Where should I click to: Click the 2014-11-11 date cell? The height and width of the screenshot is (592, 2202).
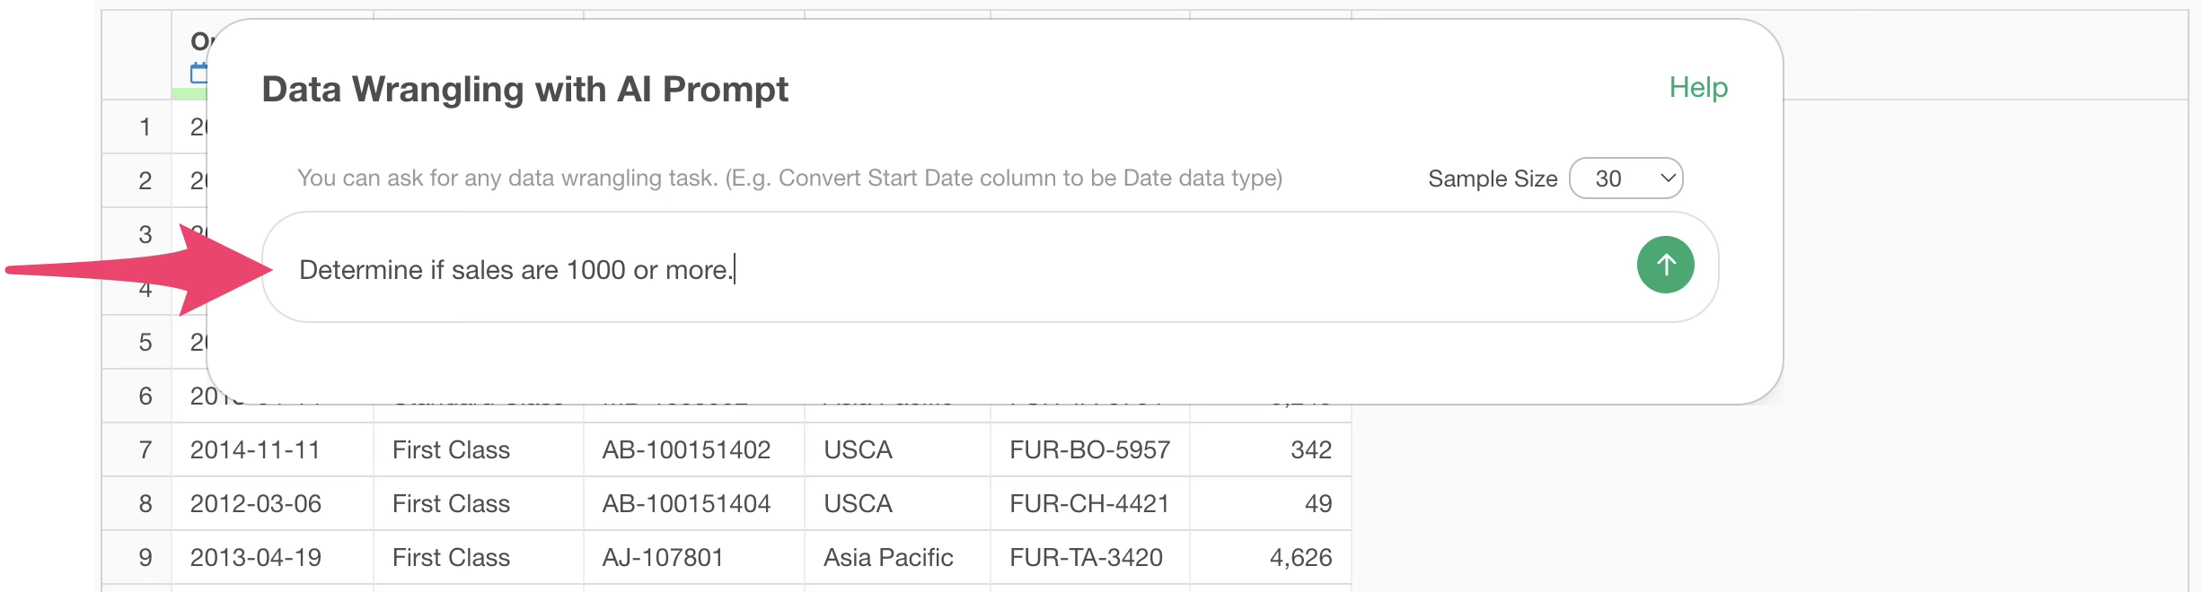pyautogui.click(x=255, y=450)
